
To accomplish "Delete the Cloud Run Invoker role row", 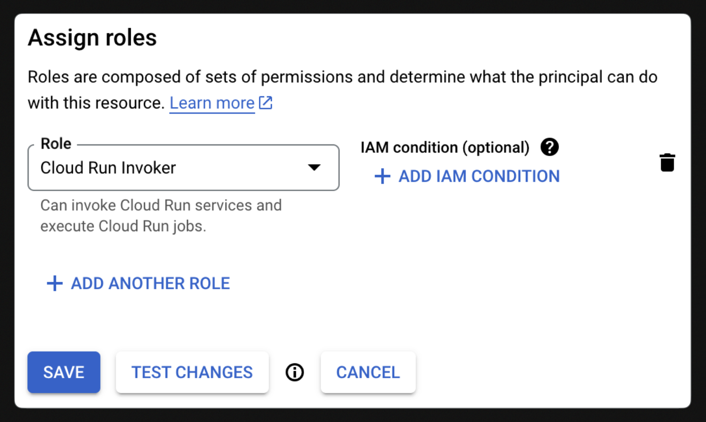I will pyautogui.click(x=667, y=162).
